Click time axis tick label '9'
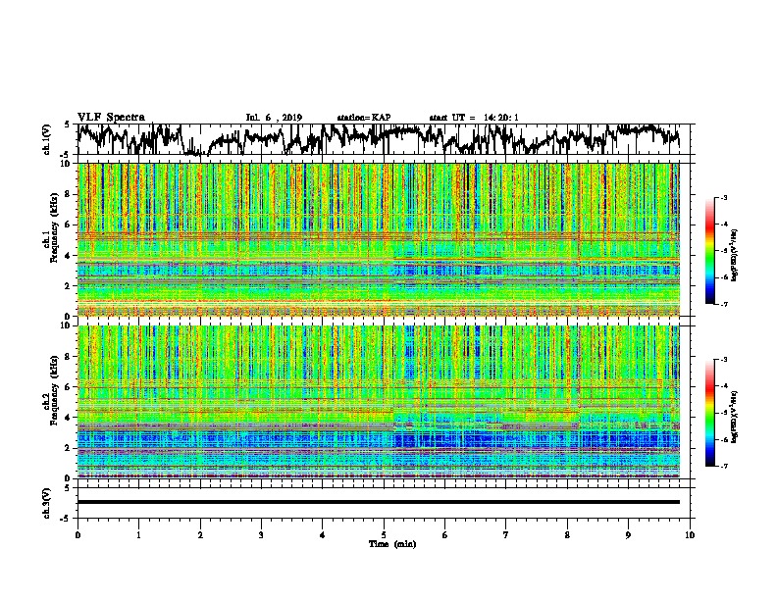 628,535
